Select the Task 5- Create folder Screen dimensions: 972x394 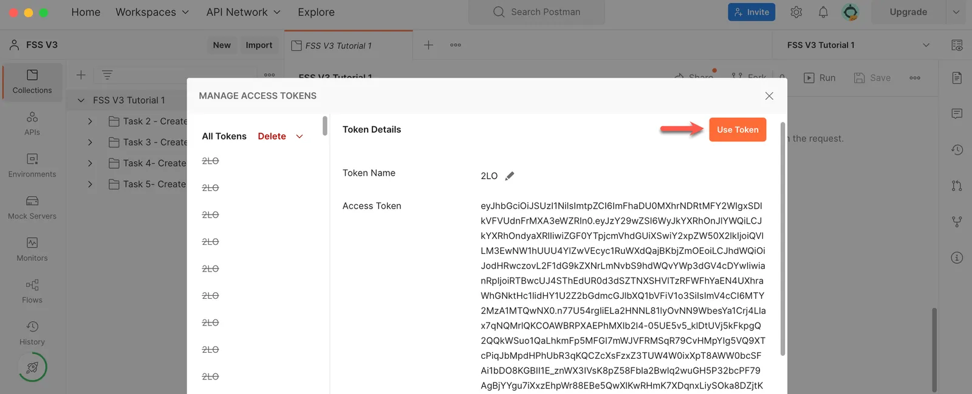[x=148, y=184]
